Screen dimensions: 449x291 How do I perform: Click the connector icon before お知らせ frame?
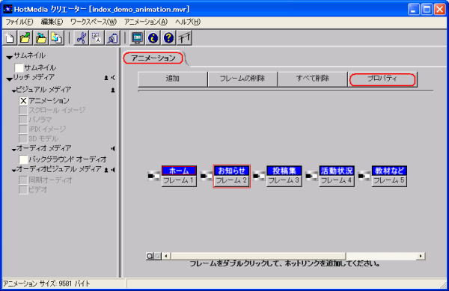207,176
